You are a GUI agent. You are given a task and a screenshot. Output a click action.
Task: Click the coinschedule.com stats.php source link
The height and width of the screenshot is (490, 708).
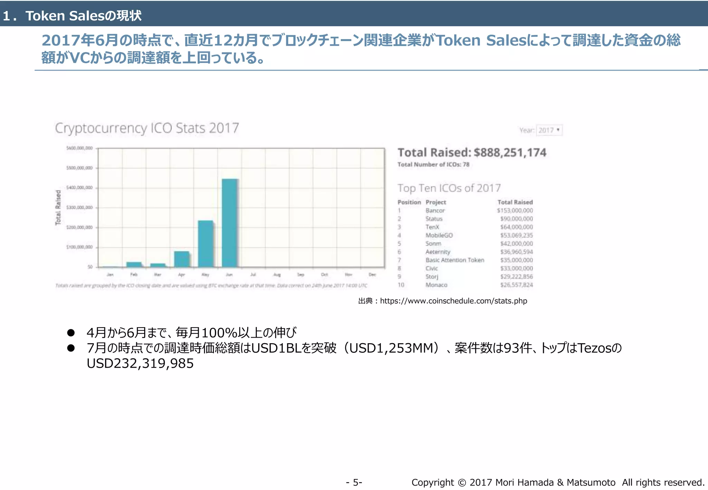tap(454, 301)
